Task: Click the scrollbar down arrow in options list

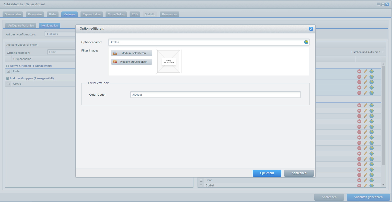Action: (383, 185)
